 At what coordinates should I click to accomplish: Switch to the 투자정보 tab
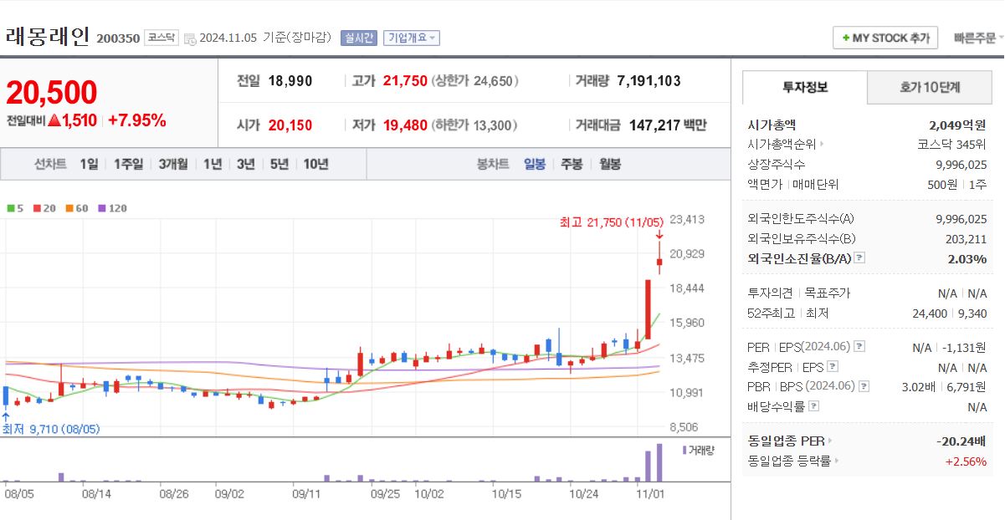click(x=805, y=87)
